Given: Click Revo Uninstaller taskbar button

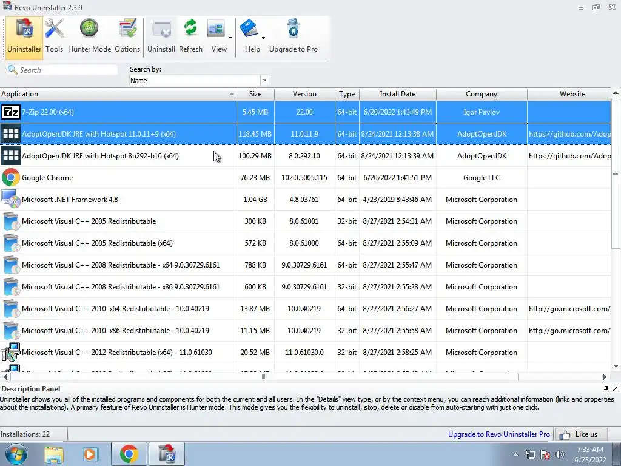Looking at the screenshot, I should point(167,454).
